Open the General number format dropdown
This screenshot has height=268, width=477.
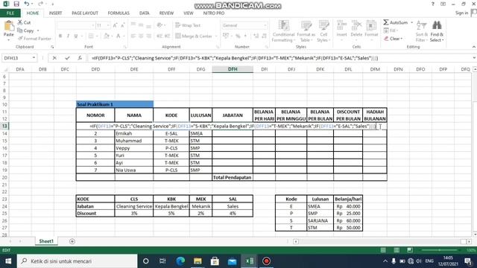[x=265, y=25]
